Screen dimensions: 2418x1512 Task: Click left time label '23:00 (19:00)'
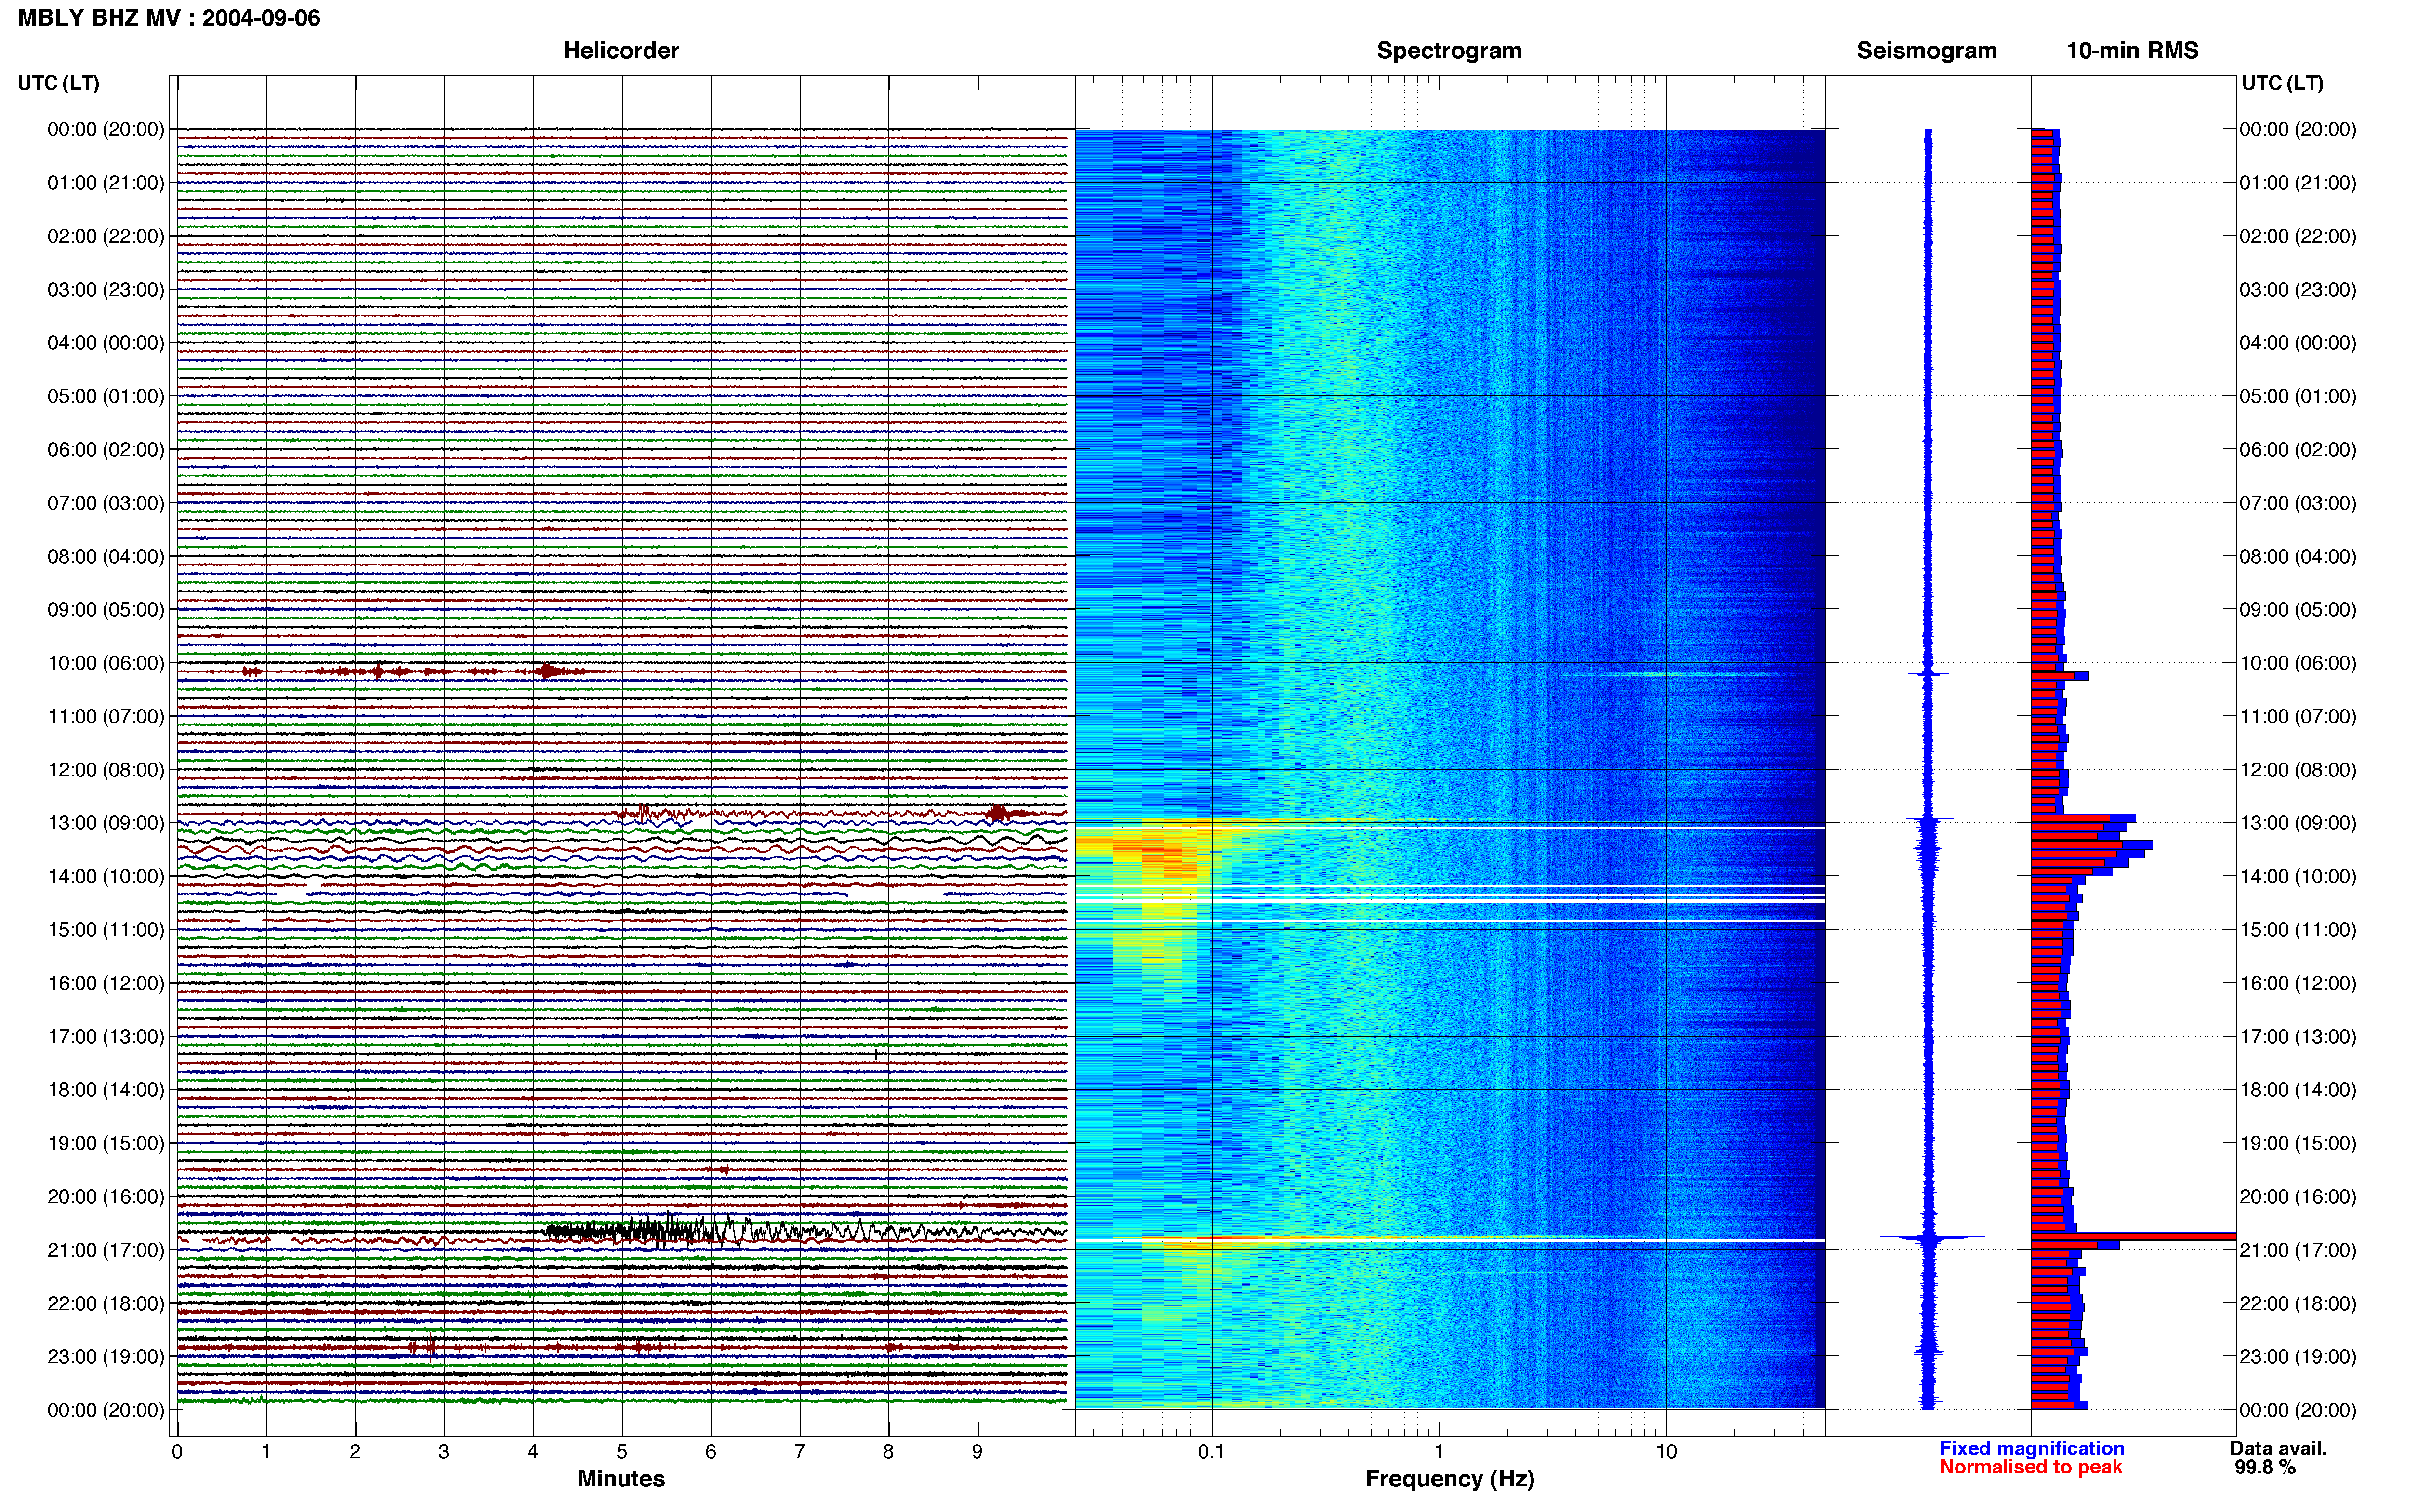pyautogui.click(x=106, y=1356)
